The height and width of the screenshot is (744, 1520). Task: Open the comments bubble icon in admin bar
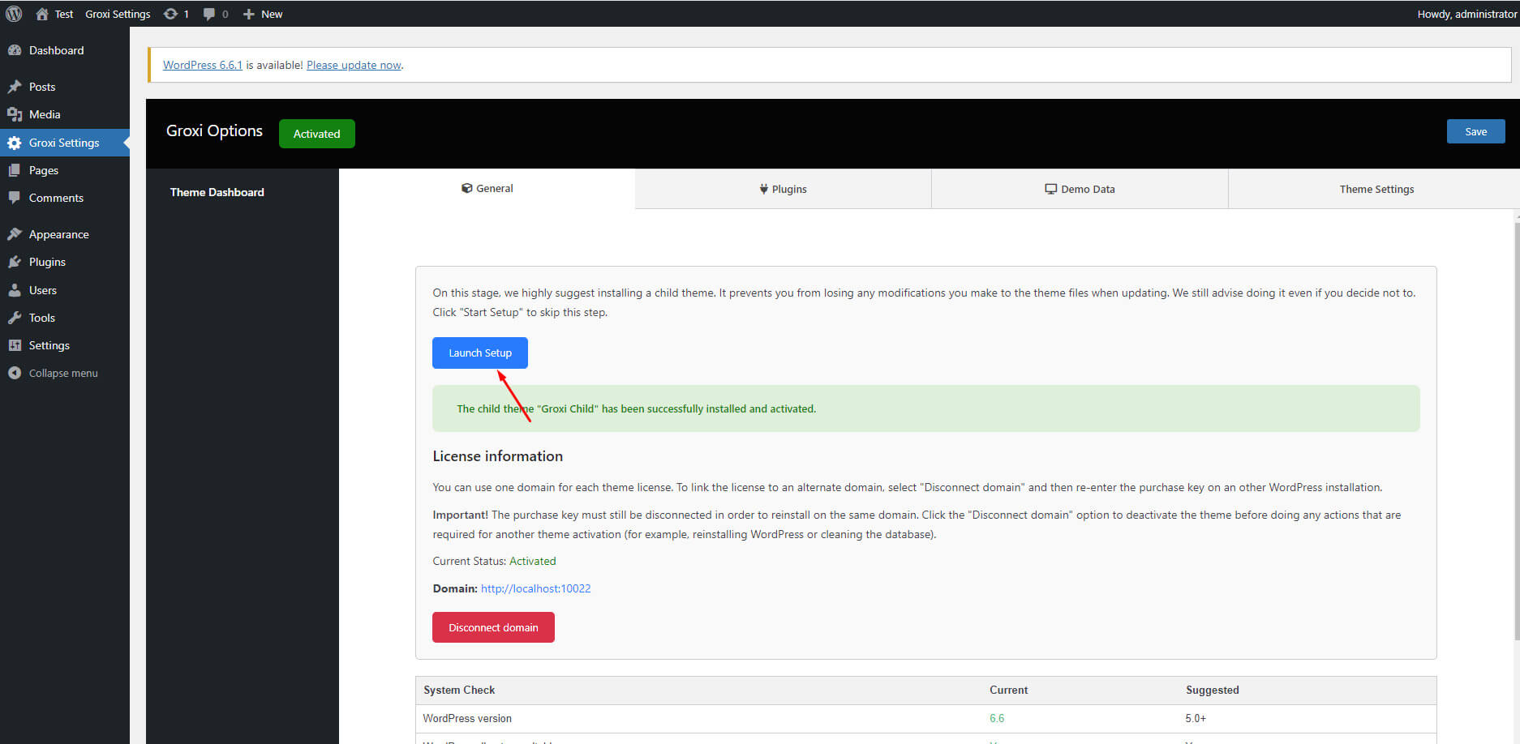point(209,14)
